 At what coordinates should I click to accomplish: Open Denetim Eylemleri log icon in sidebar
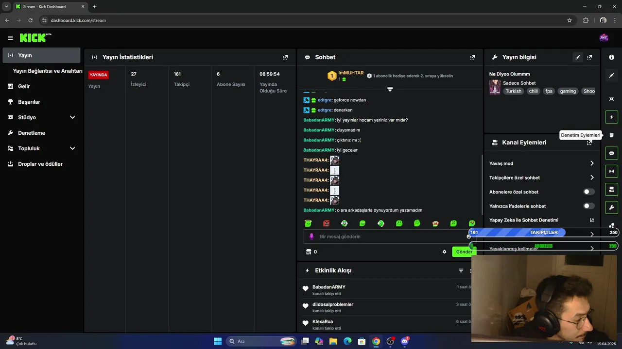(612, 135)
